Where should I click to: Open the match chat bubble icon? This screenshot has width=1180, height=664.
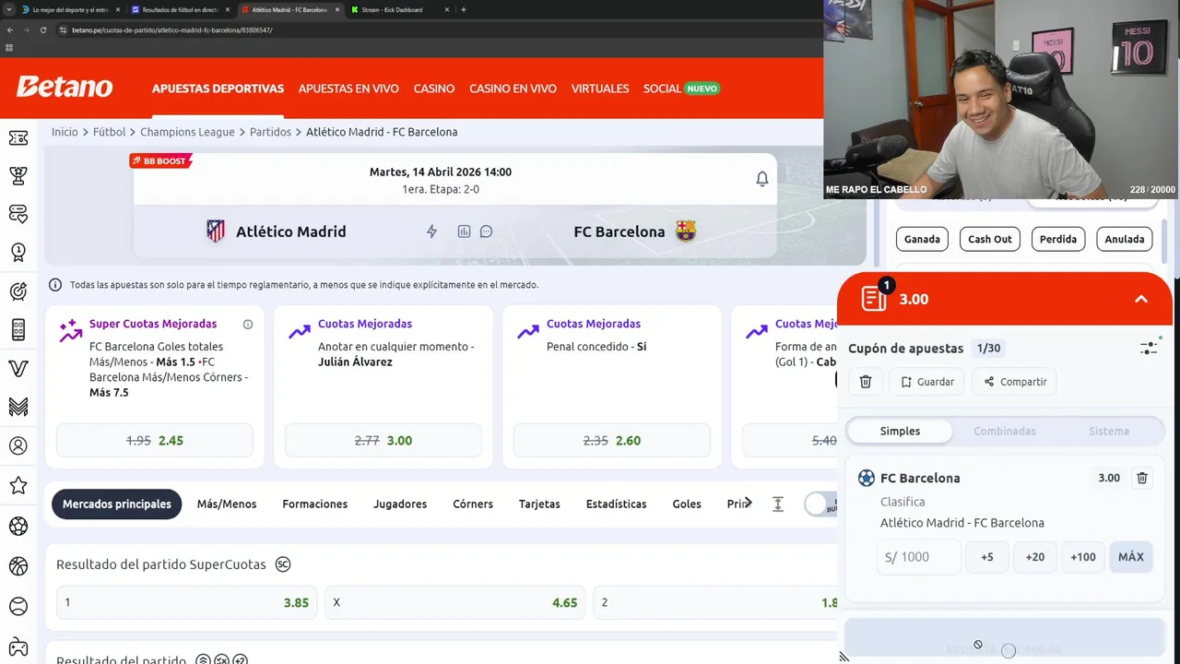486,231
